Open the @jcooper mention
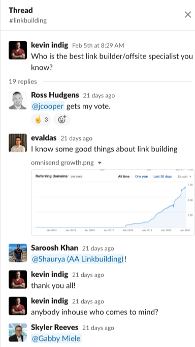Viewport: 195px width, 347px height. 48,106
